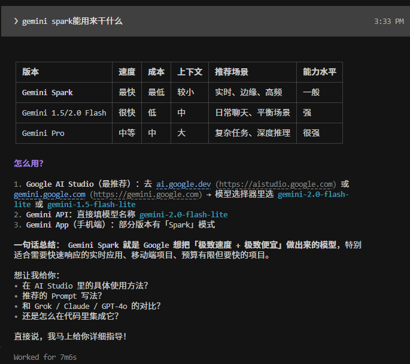Image resolution: width=410 pixels, height=364 pixels.
Task: Click the 想让我给你 line
Action: point(37,275)
